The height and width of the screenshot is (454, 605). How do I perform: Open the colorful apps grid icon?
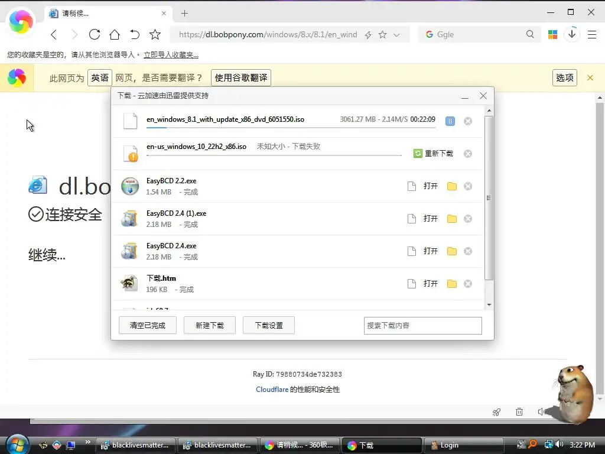[552, 34]
